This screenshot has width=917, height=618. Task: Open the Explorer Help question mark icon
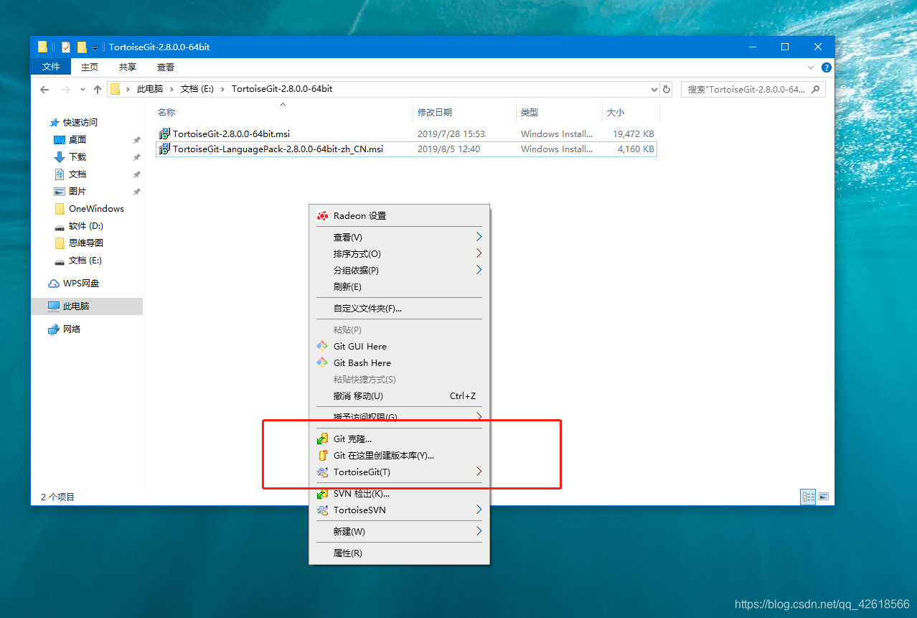click(827, 67)
